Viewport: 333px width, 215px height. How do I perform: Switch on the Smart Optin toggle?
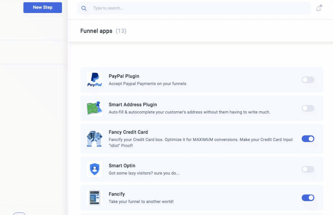pyautogui.click(x=308, y=169)
